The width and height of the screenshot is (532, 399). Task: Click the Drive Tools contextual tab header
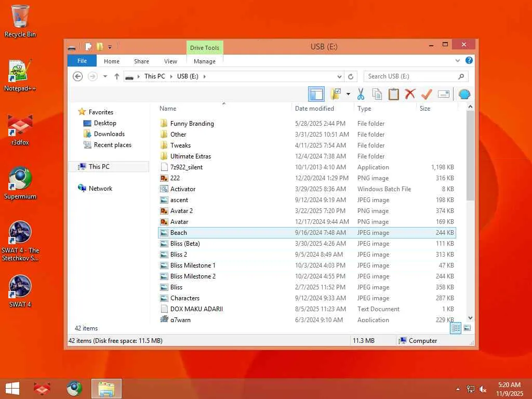pyautogui.click(x=205, y=48)
